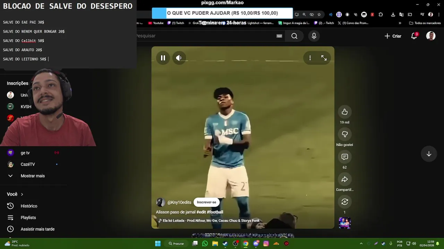
Task: Go to the next Short with down arrow
Action: point(429,154)
